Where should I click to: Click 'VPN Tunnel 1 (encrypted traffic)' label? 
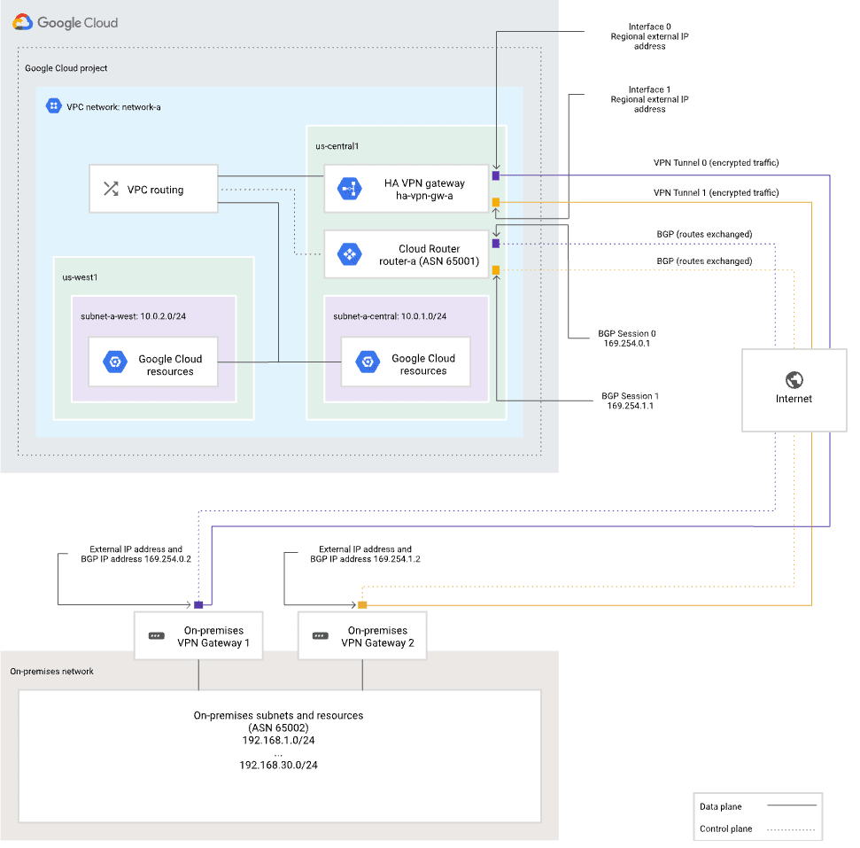(716, 192)
